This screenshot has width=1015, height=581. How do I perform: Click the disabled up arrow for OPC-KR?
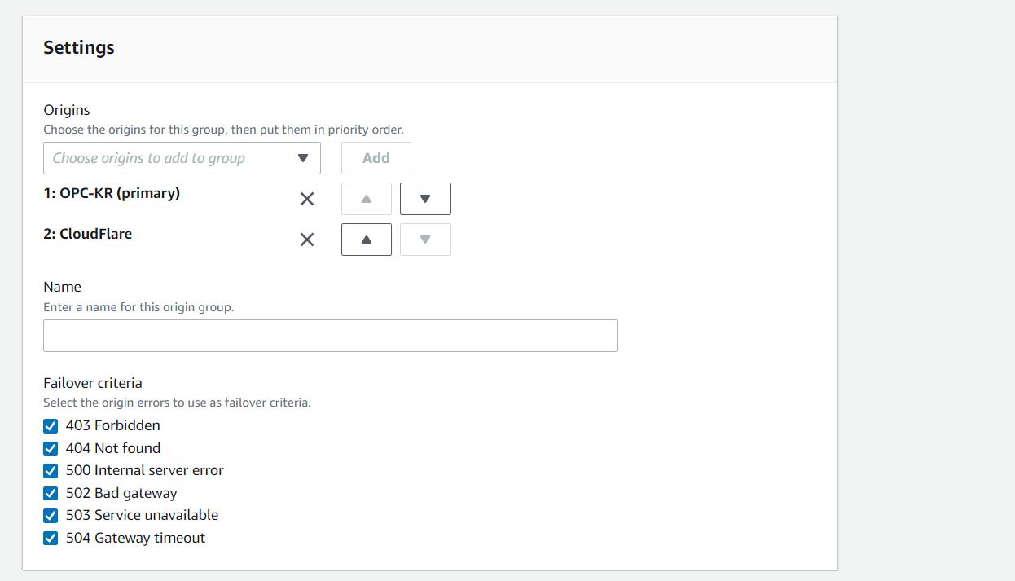click(x=366, y=199)
